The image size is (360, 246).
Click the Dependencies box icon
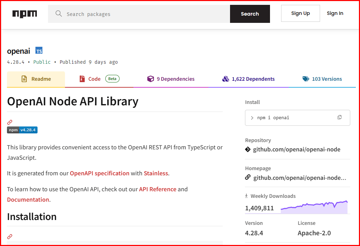[150, 79]
